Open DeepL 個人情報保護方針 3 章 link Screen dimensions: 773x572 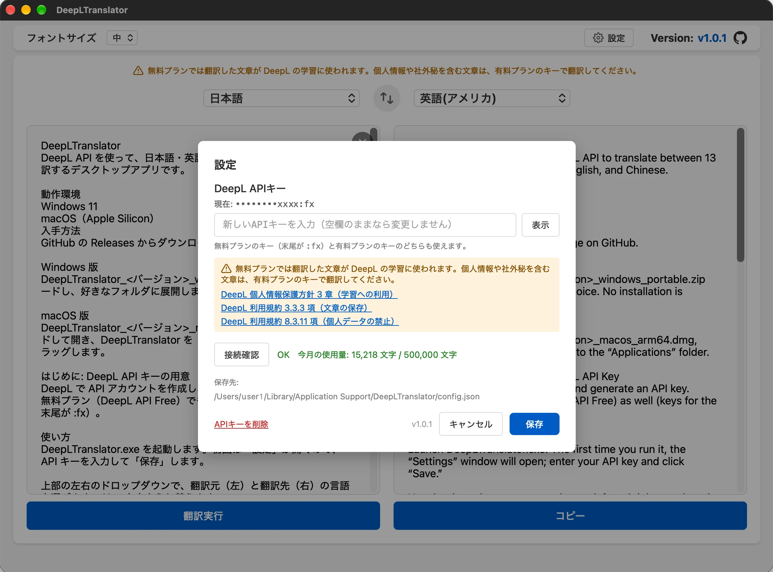309,294
